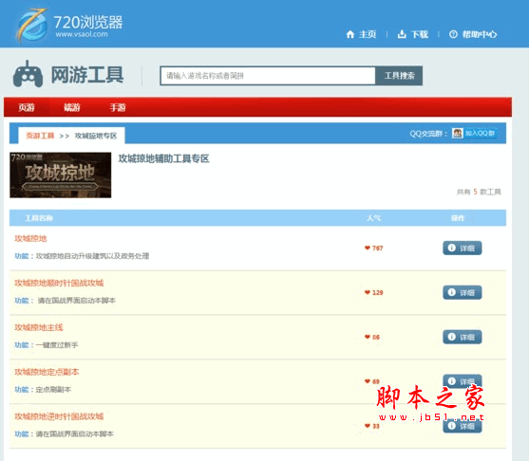Click the QQ group avatar icon
This screenshot has width=529, height=461.
click(458, 133)
